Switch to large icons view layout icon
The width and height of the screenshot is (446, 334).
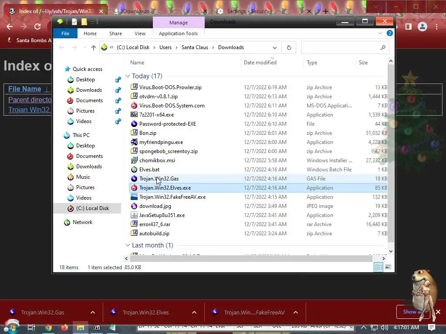click(388, 267)
